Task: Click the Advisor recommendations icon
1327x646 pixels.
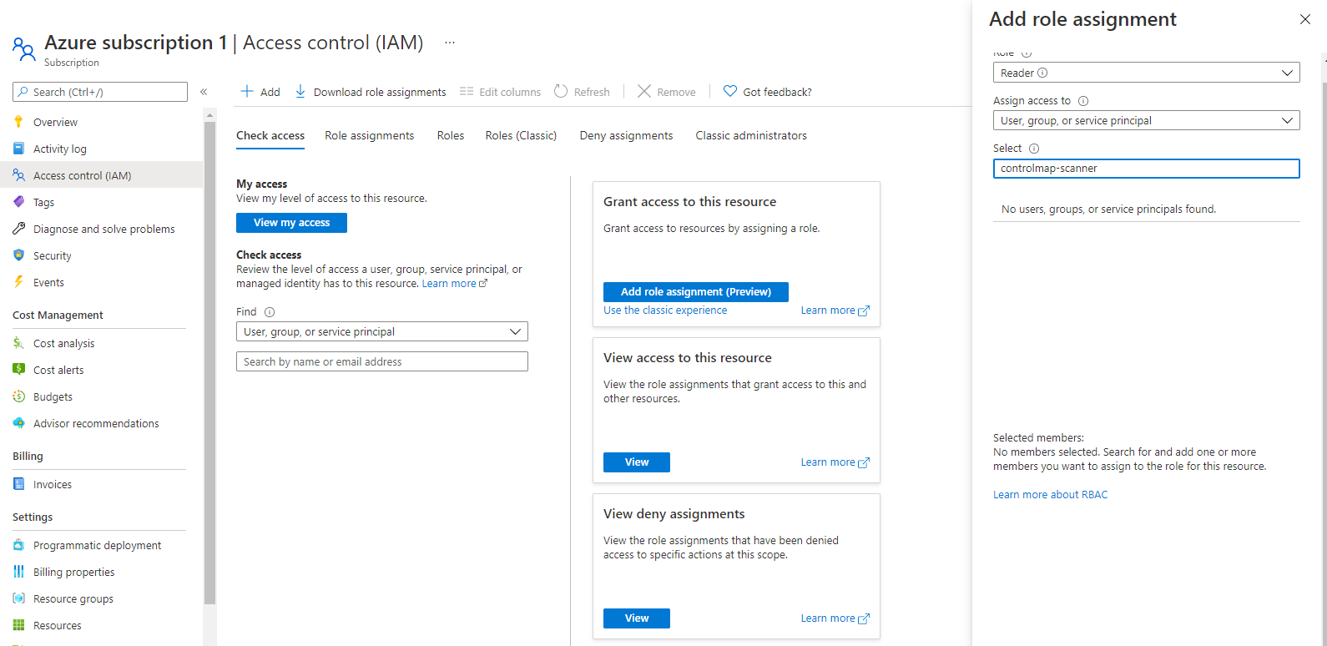Action: (x=18, y=423)
